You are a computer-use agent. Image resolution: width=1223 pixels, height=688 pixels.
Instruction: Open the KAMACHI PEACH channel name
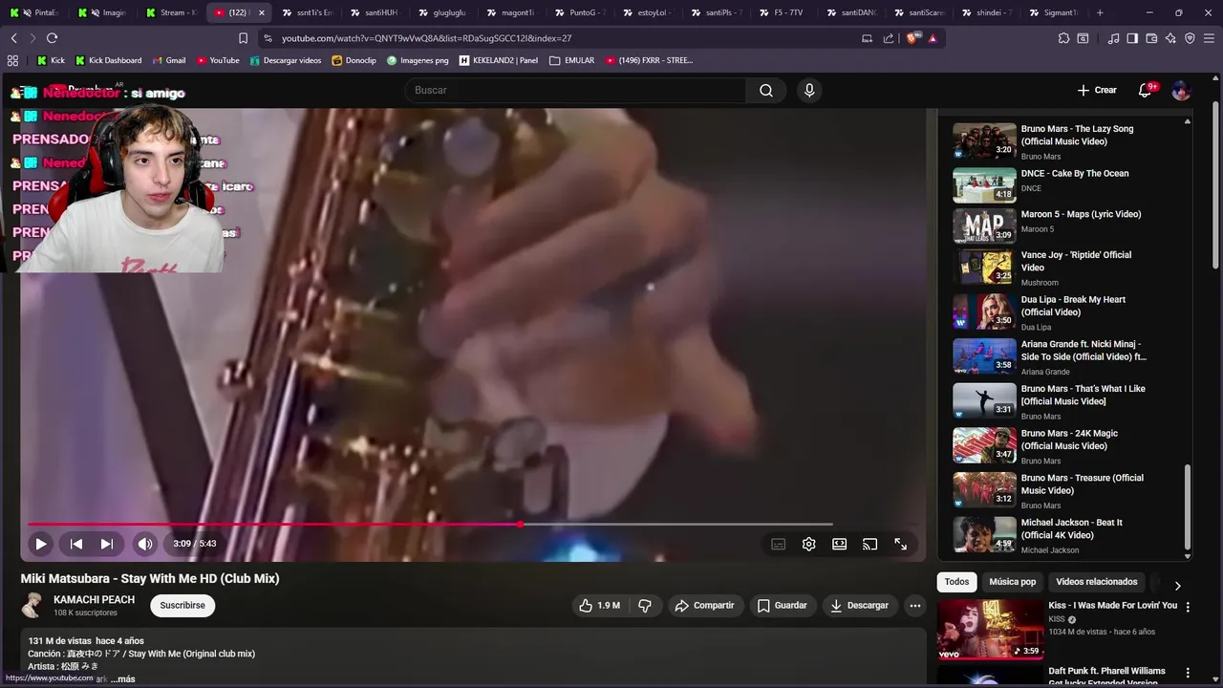pos(94,600)
